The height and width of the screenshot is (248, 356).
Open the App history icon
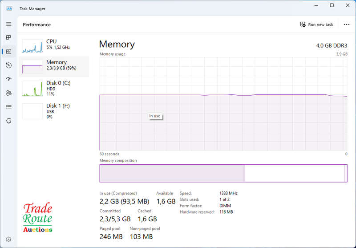click(x=8, y=65)
